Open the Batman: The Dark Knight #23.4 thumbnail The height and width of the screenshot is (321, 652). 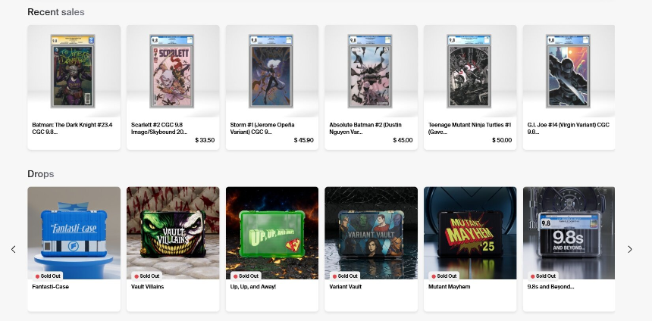[73, 71]
